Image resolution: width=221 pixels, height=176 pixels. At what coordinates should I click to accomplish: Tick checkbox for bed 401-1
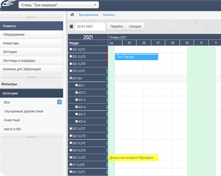pos(76,85)
